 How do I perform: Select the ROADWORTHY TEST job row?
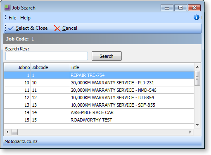pos(99,120)
